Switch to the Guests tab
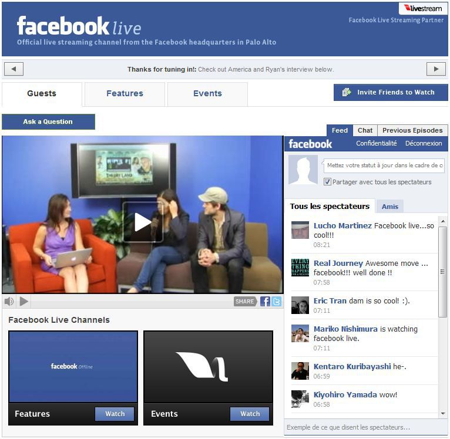The width and height of the screenshot is (450, 439). coord(42,93)
